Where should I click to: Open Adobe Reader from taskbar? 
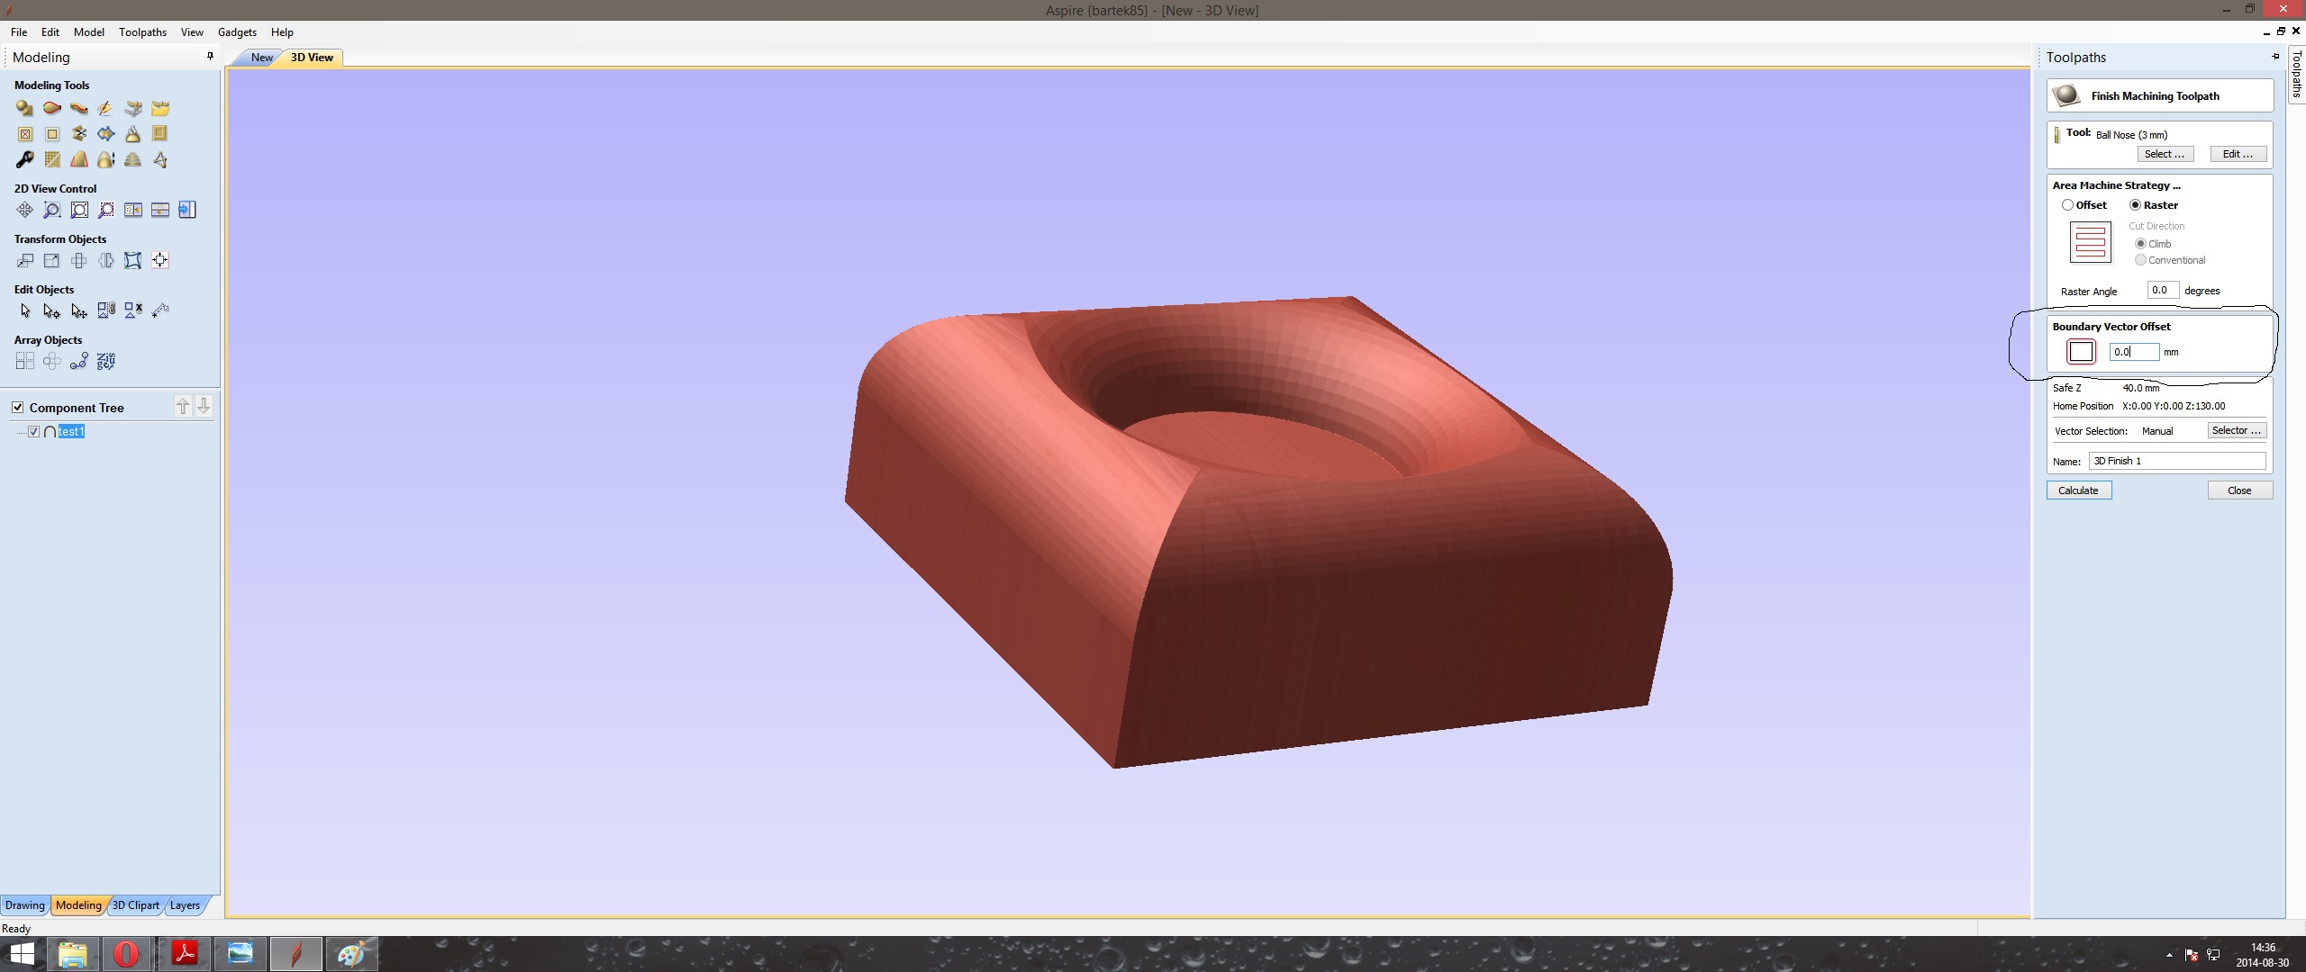185,953
